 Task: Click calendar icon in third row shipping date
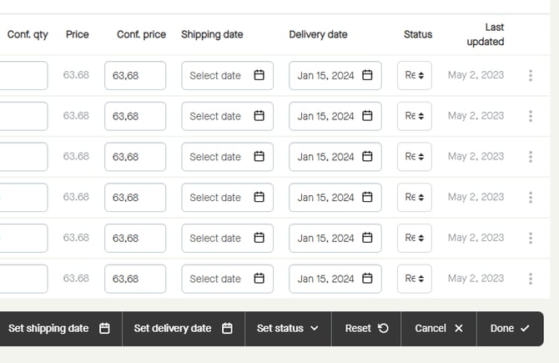pos(259,157)
